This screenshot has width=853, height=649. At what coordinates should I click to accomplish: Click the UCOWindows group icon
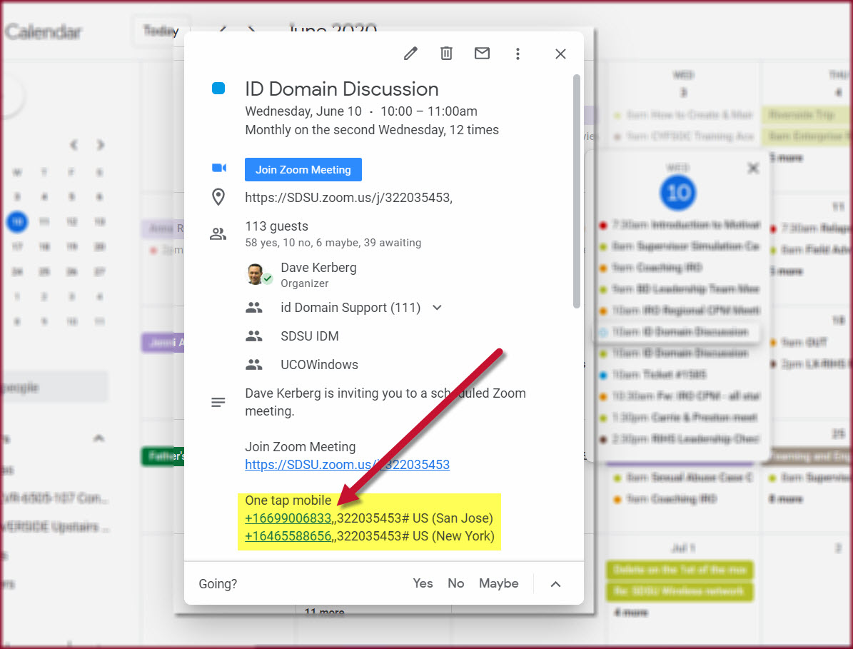coord(253,365)
